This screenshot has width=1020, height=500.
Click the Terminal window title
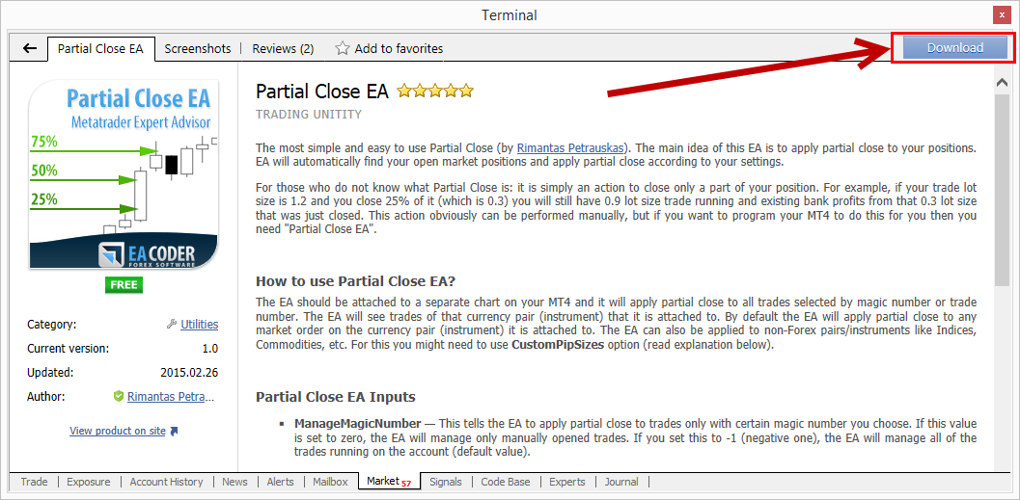510,15
